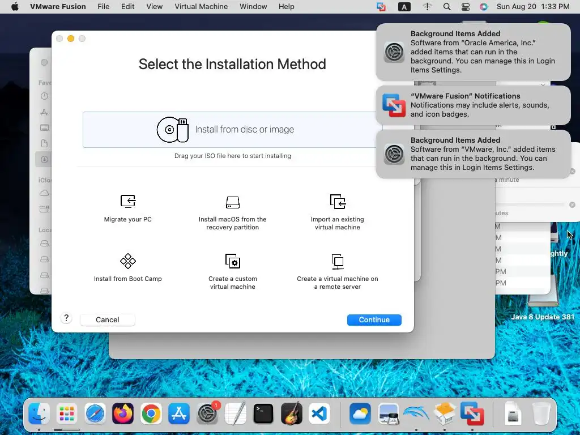Open Launchpad from the Dock

pyautogui.click(x=67, y=413)
